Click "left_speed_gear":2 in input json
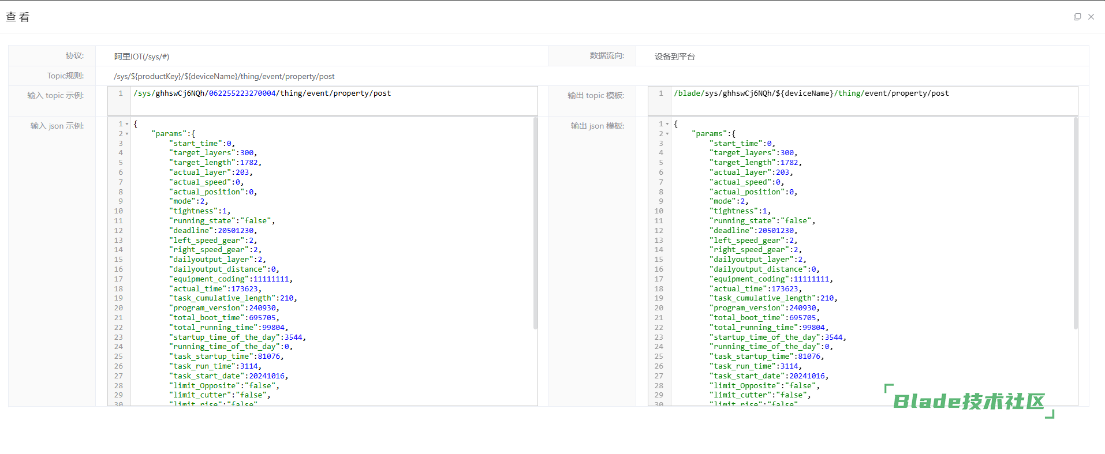1105x454 pixels. (211, 241)
